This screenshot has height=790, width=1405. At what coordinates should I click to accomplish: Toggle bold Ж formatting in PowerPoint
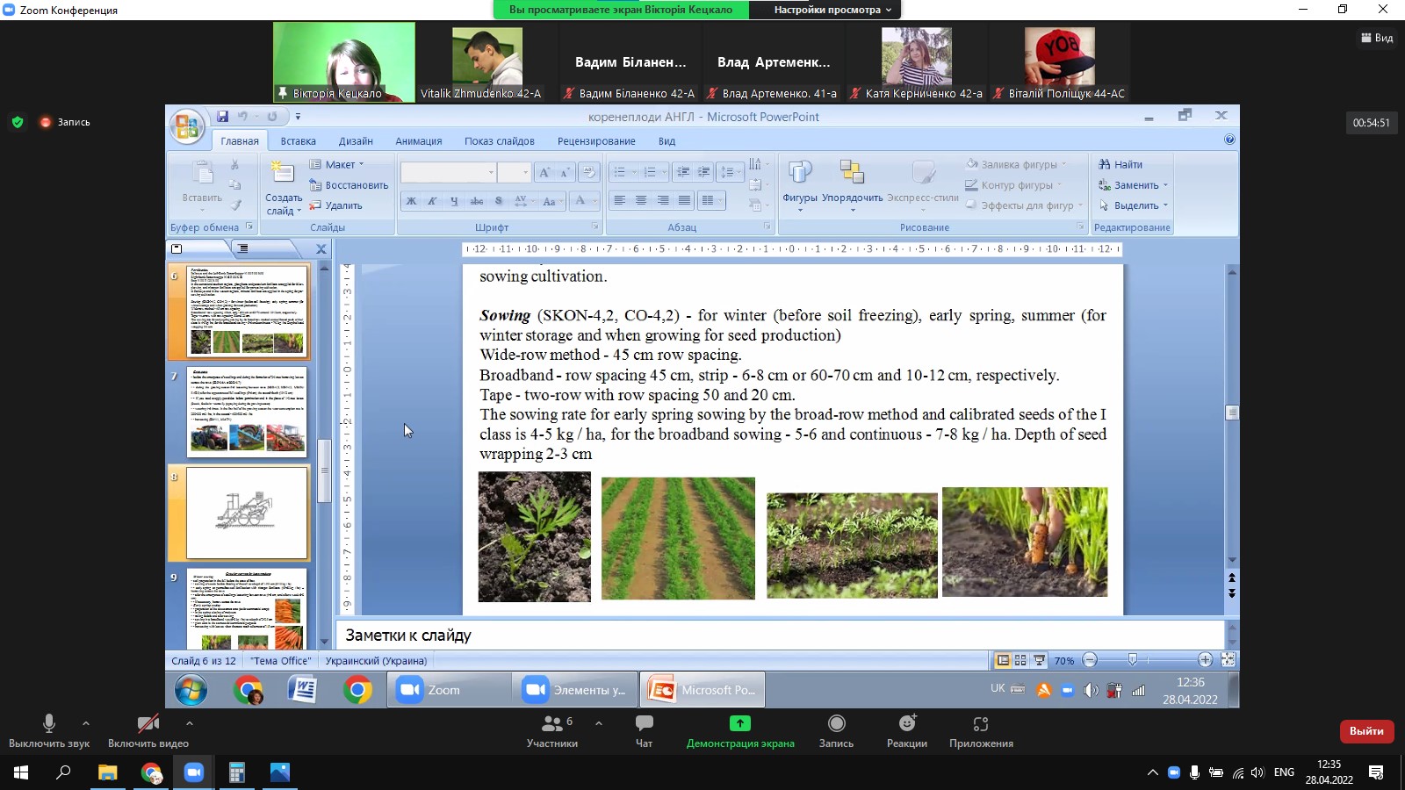(x=411, y=201)
